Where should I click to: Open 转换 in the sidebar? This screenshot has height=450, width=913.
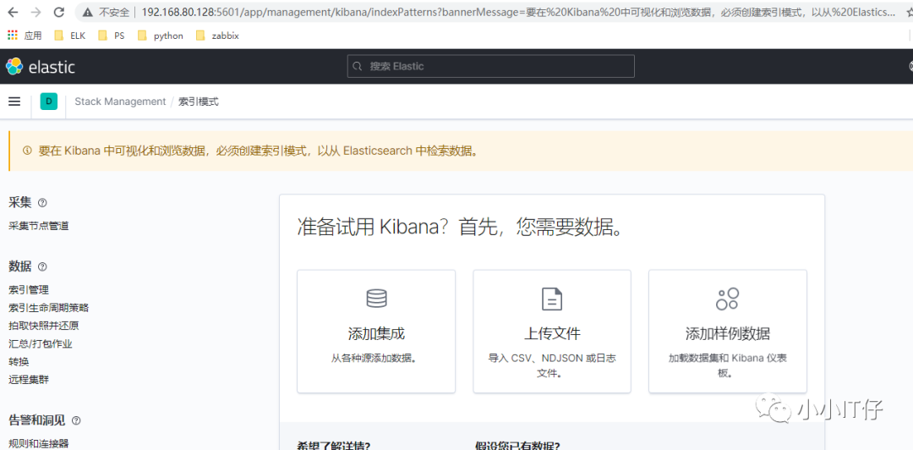pos(19,362)
